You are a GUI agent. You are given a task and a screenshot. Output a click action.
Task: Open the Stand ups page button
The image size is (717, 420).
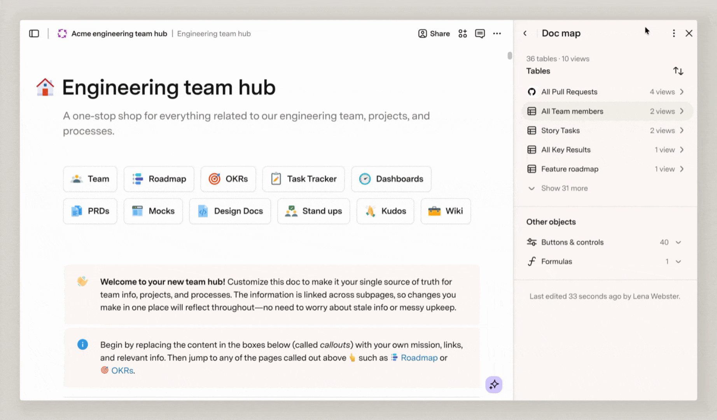[x=313, y=211]
